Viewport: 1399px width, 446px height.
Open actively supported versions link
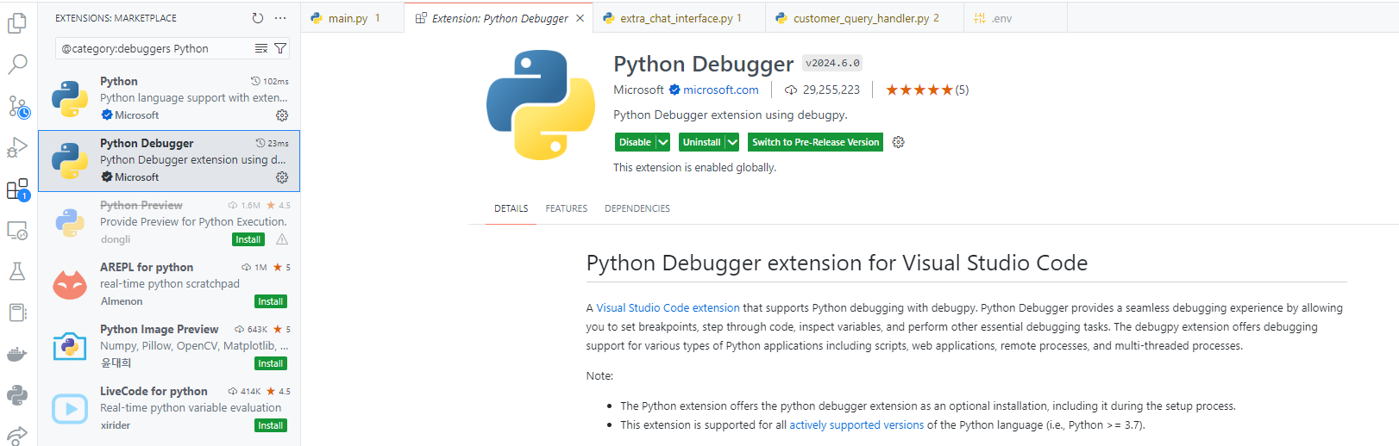click(856, 424)
